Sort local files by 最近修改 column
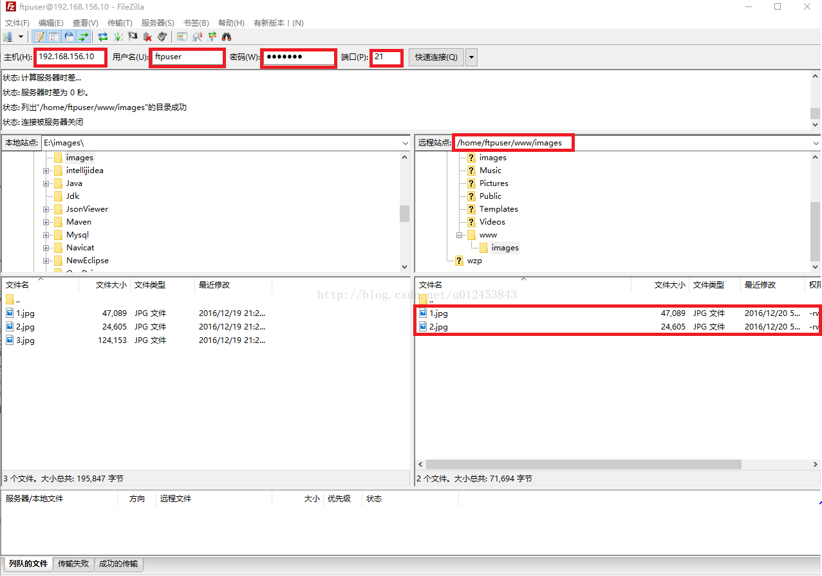 tap(233, 284)
